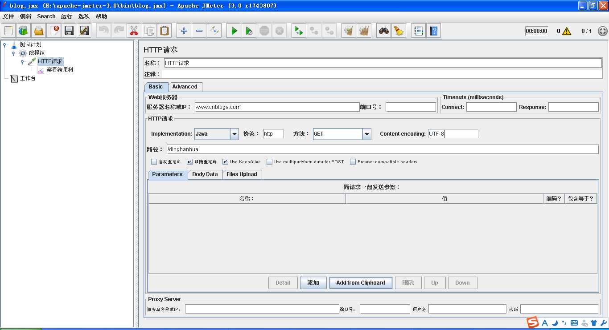Click the greyed 删除 button
The width and height of the screenshot is (609, 330).
(x=408, y=283)
